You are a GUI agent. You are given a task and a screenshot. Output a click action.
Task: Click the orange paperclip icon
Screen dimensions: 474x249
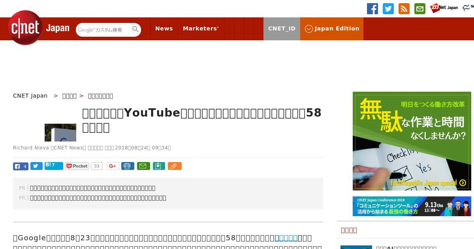pyautogui.click(x=175, y=166)
